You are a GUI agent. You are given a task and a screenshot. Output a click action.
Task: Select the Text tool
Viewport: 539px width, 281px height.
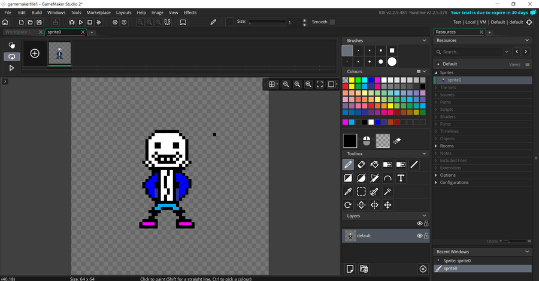point(401,178)
